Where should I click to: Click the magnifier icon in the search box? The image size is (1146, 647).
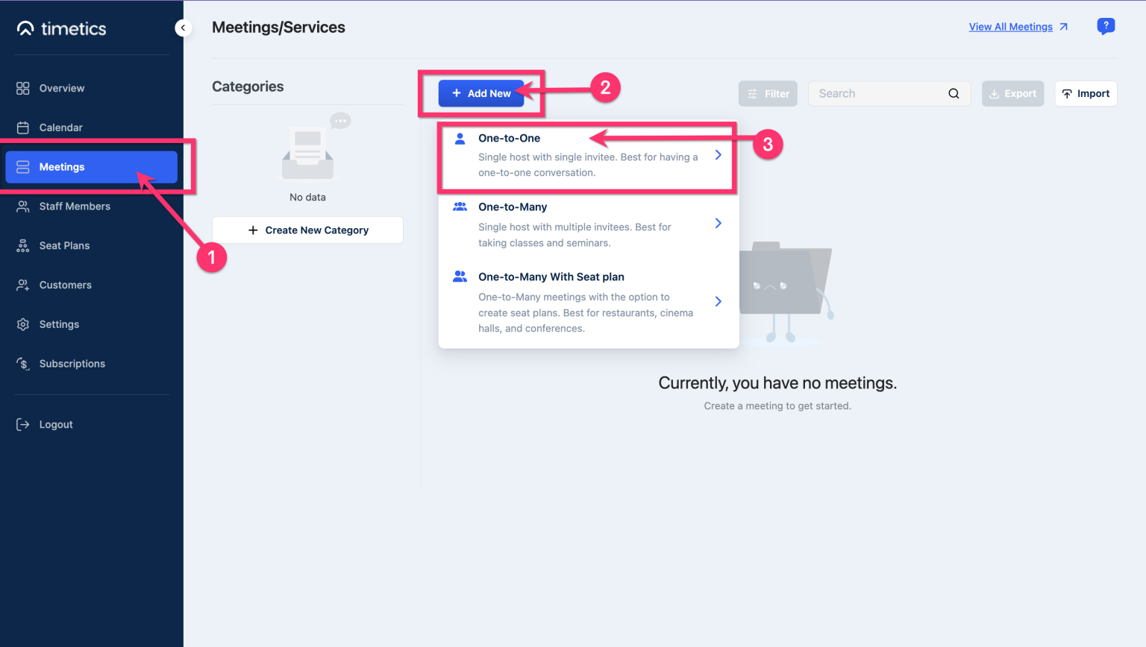pyautogui.click(x=954, y=94)
